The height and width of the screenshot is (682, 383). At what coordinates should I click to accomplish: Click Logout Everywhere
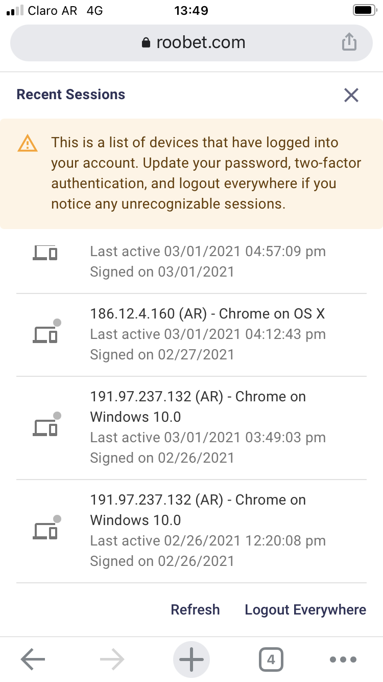(x=305, y=610)
